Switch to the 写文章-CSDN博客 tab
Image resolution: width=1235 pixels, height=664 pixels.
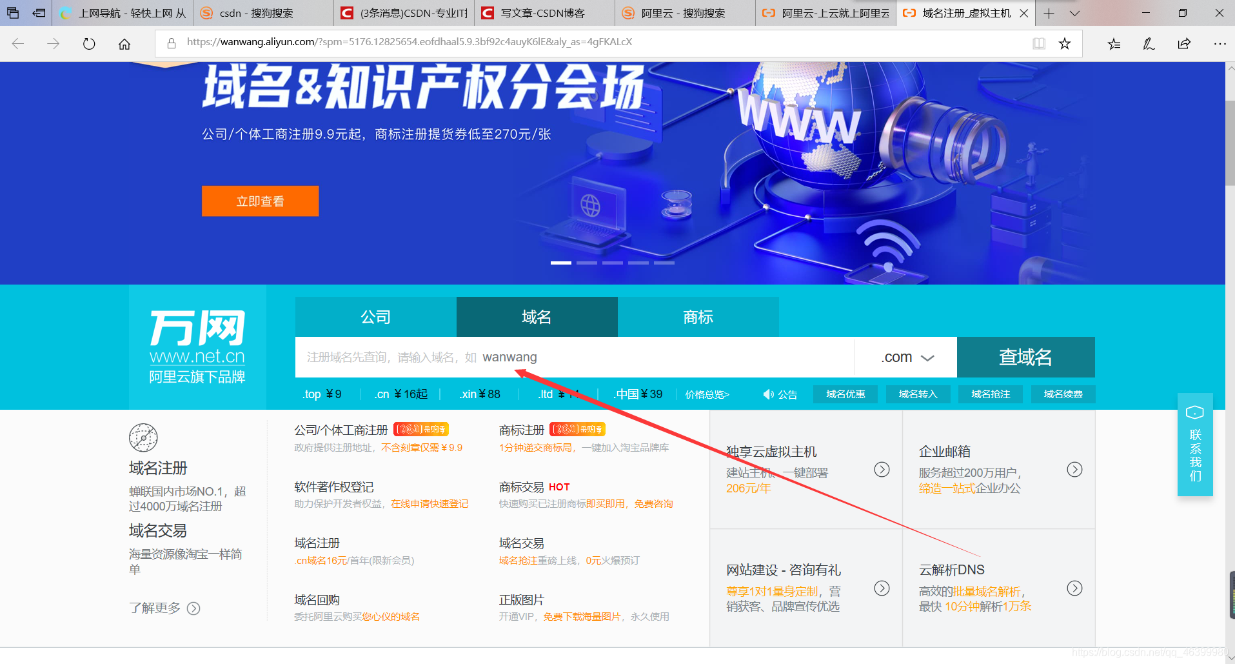pos(544,13)
